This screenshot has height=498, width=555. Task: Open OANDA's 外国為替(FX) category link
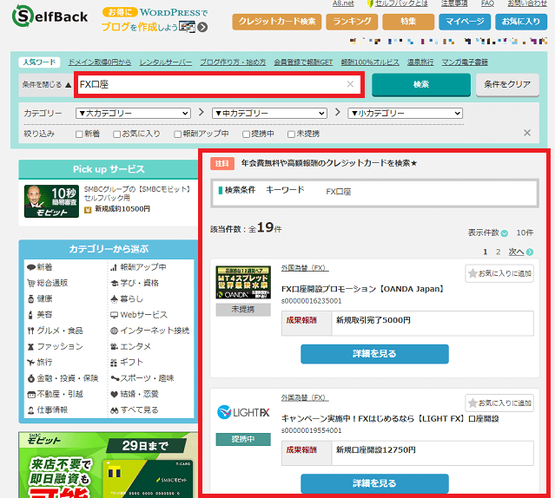point(305,268)
